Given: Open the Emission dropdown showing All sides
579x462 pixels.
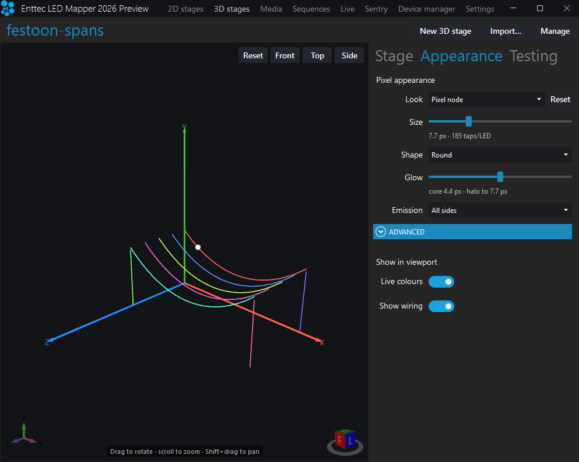Looking at the screenshot, I should [x=500, y=211].
